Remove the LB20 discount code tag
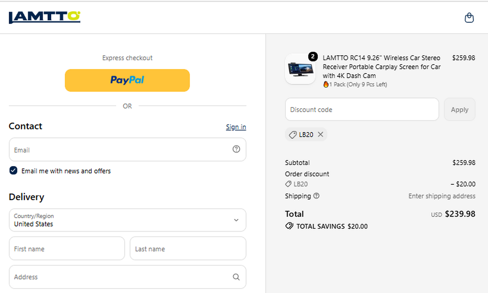This screenshot has height=293, width=488. coord(320,134)
